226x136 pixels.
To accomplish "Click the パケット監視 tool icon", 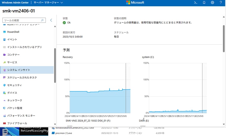I will click(4, 108).
